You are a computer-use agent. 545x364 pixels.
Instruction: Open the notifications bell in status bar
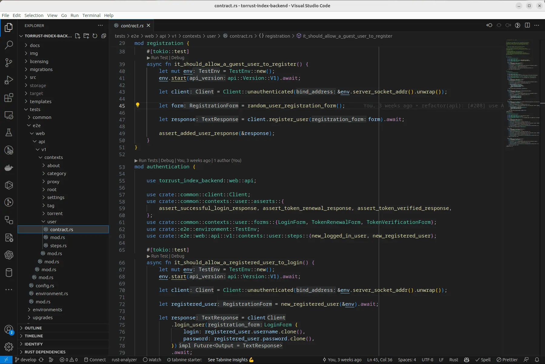pos(537,360)
